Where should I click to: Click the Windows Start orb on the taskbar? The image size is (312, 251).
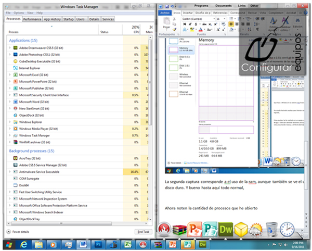(9, 245)
